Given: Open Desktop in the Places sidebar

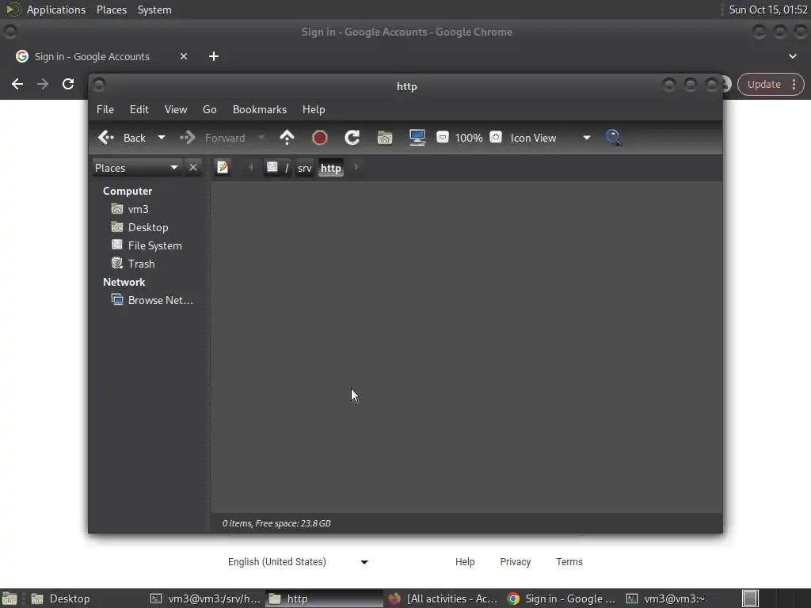Looking at the screenshot, I should click(139, 227).
